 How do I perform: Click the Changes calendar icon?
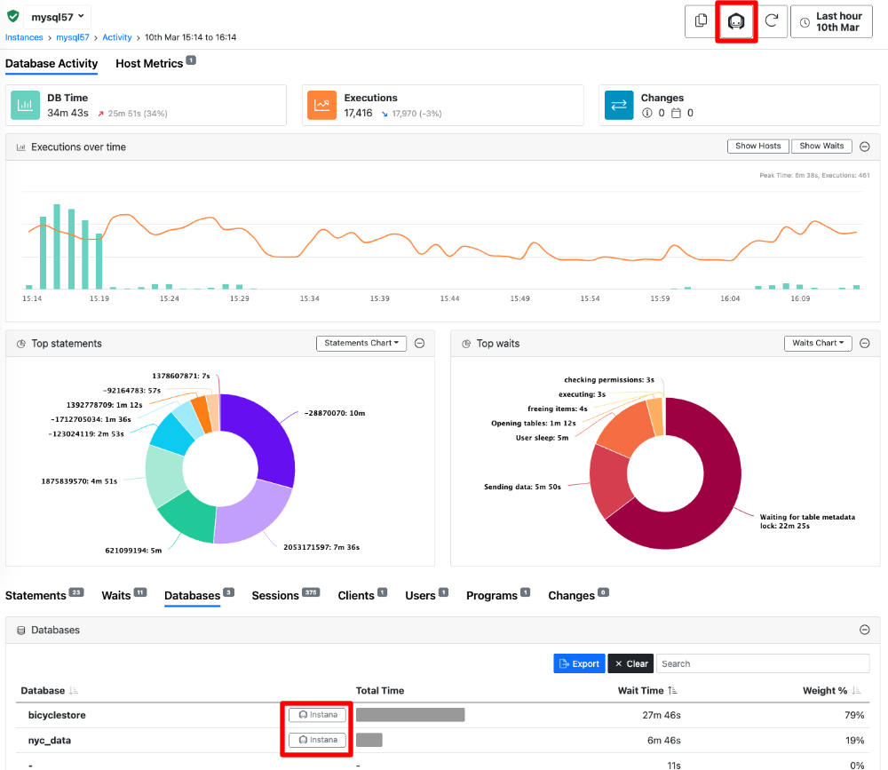[676, 113]
